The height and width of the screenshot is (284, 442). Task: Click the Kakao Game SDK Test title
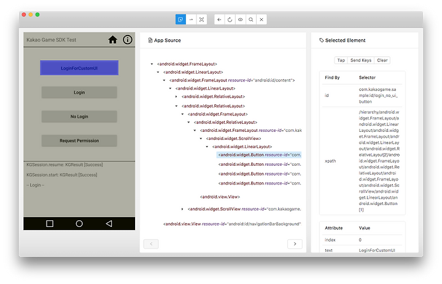pyautogui.click(x=52, y=40)
